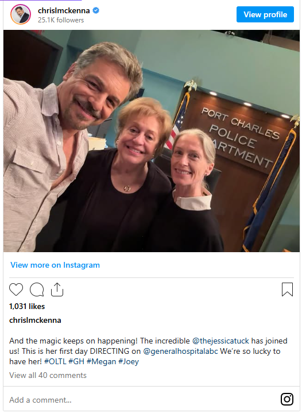The image size is (302, 413).
Task: Open the @generalhospitalabc mention
Action: click(x=180, y=351)
